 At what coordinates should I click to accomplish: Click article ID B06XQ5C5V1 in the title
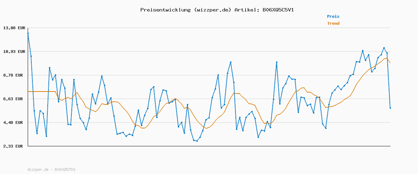(278, 10)
